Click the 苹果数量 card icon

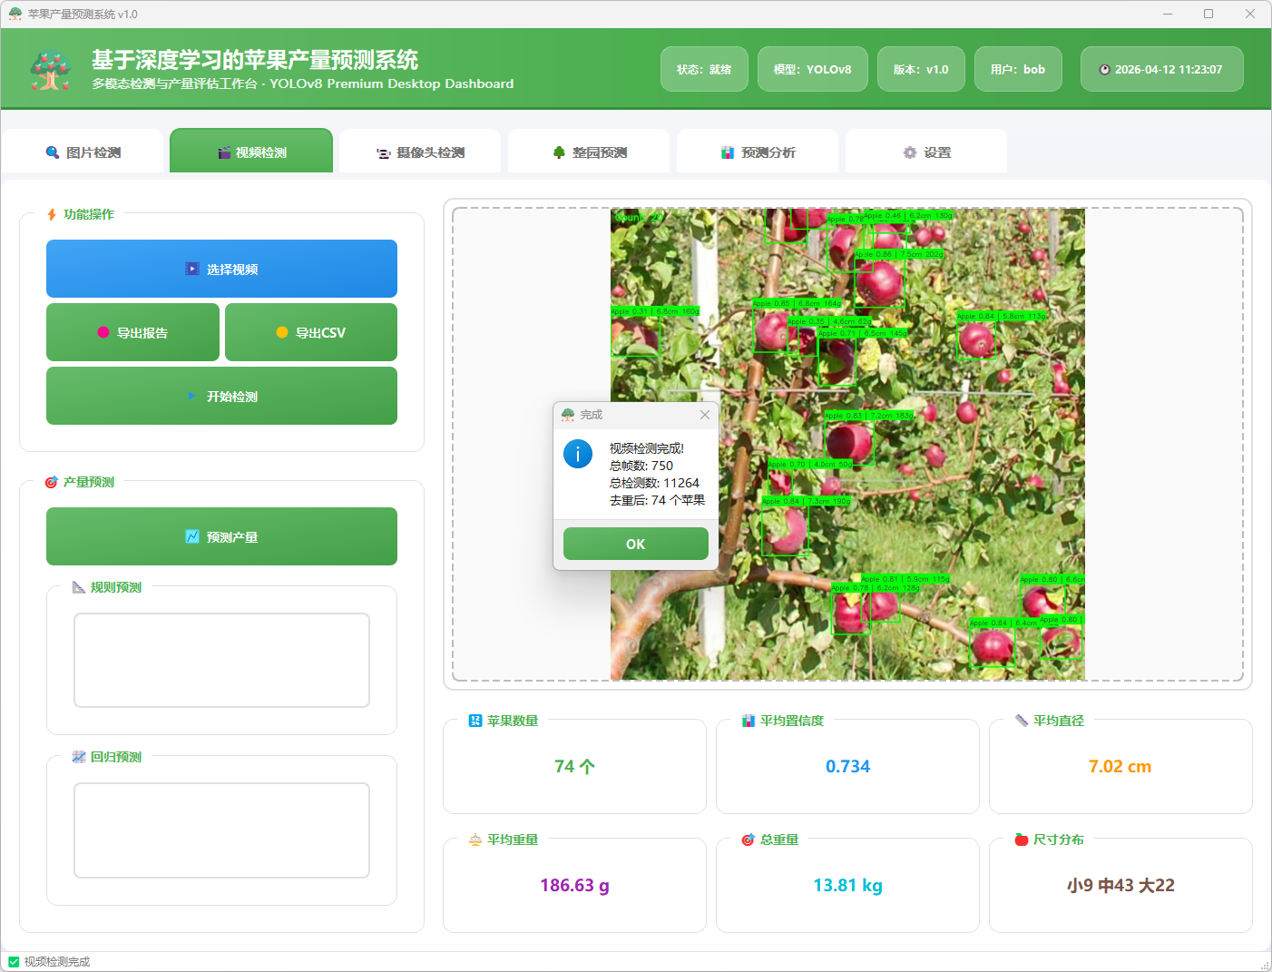(475, 721)
